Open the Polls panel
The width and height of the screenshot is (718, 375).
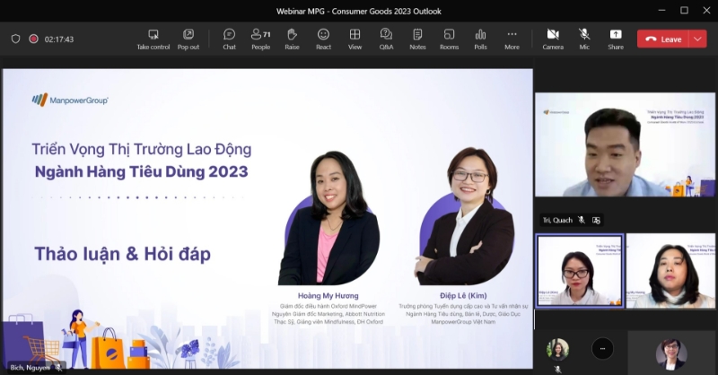(480, 39)
